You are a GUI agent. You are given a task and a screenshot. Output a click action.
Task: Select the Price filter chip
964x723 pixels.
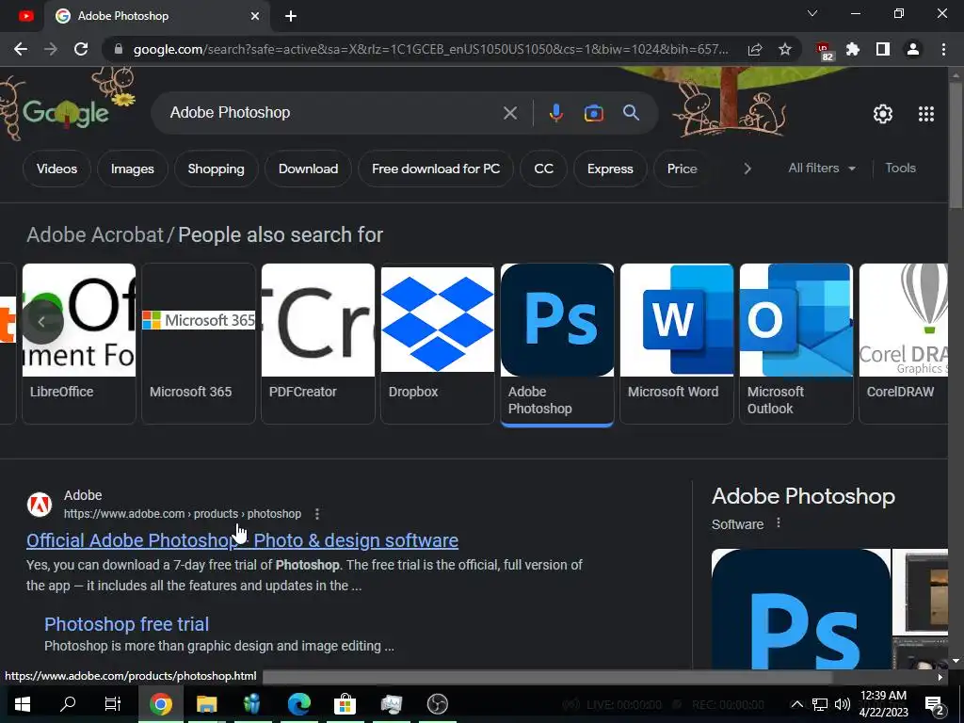[x=682, y=169]
